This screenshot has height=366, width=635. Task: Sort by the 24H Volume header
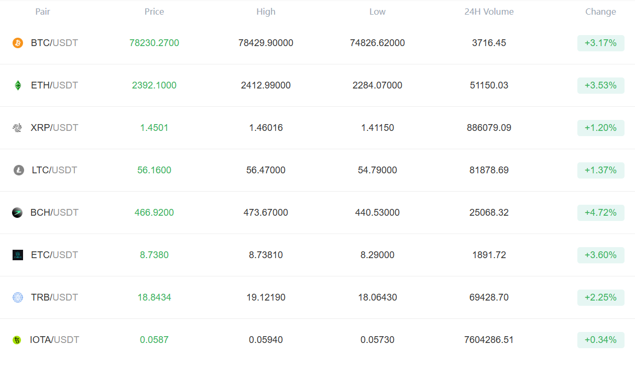click(489, 12)
